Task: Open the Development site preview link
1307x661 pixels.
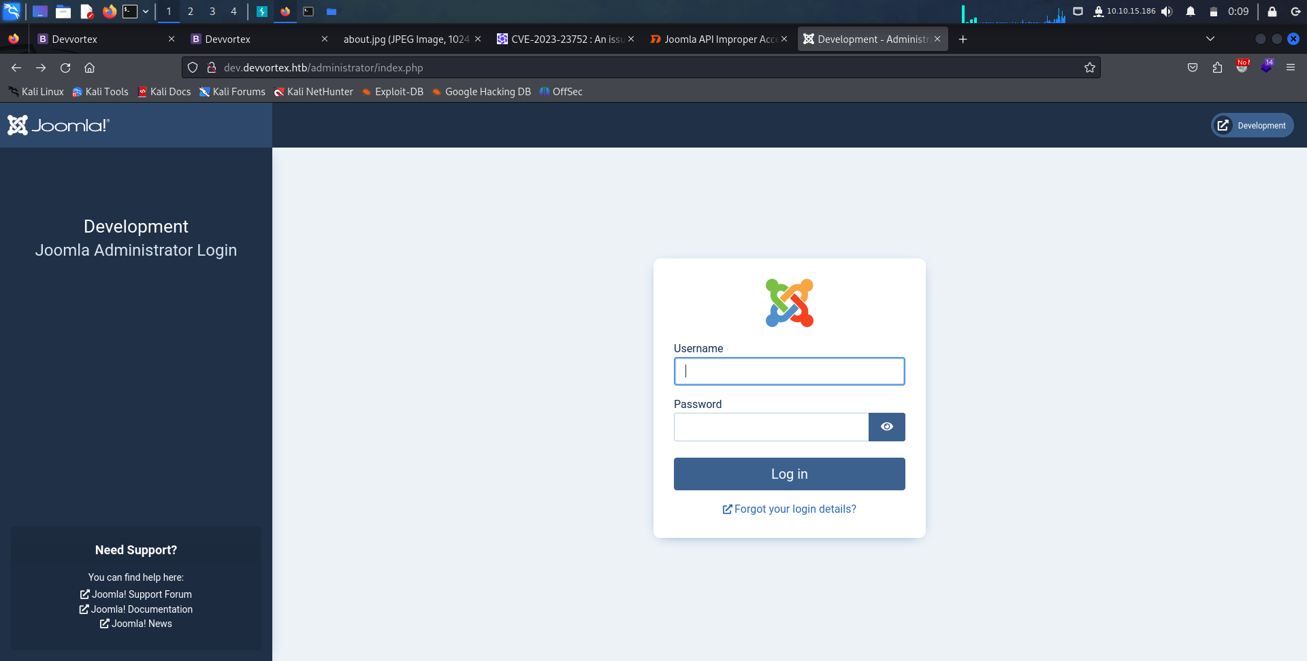Action: click(x=1251, y=125)
